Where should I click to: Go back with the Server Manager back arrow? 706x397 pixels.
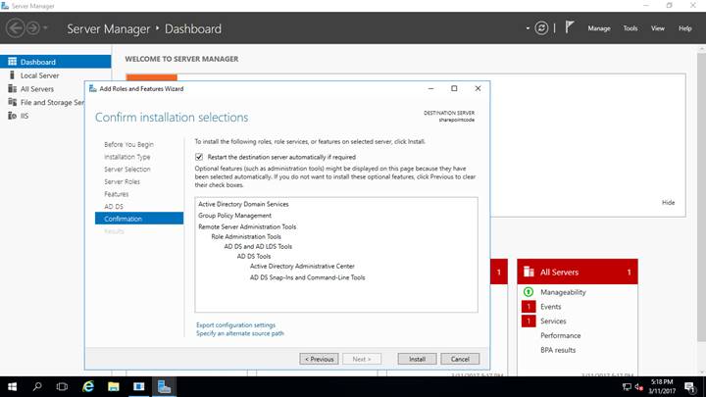[15, 28]
